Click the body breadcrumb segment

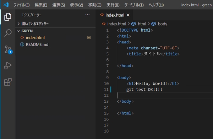163,24
